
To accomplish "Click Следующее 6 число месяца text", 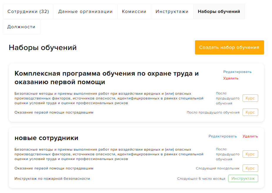I will [x=201, y=179].
